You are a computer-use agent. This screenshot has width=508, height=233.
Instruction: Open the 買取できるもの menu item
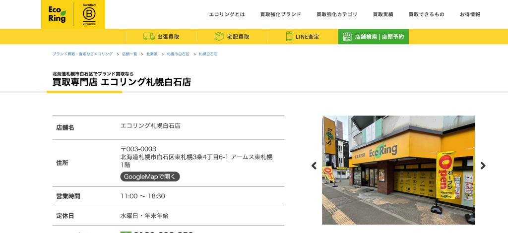point(426,14)
